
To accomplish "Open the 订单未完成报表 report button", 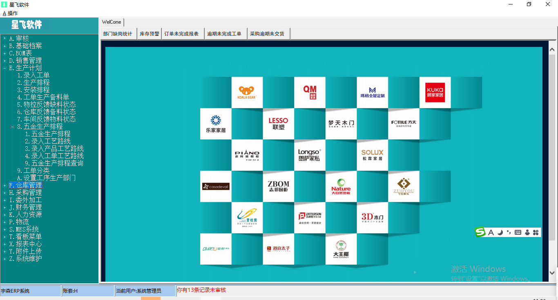I will (181, 34).
